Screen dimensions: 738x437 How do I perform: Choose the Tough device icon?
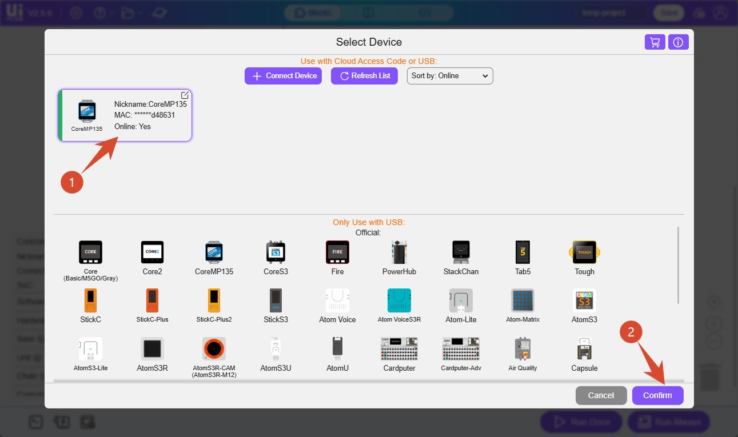(x=584, y=252)
